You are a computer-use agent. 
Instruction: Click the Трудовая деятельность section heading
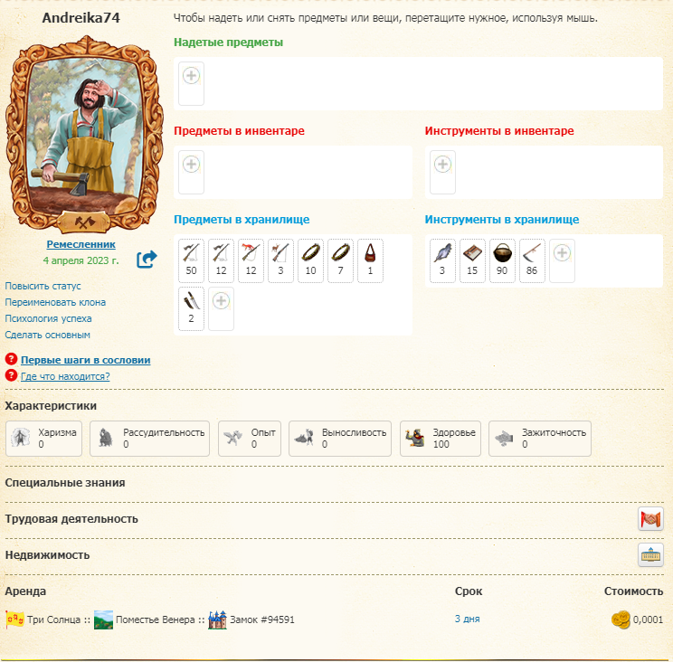click(x=71, y=519)
